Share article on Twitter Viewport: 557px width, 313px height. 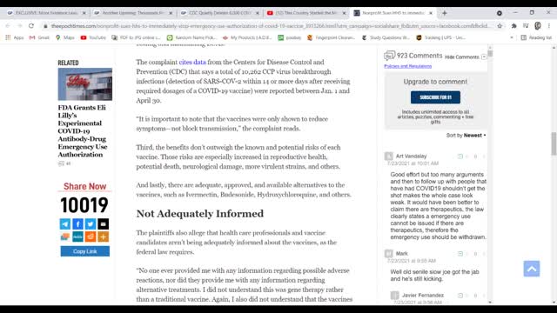91,224
